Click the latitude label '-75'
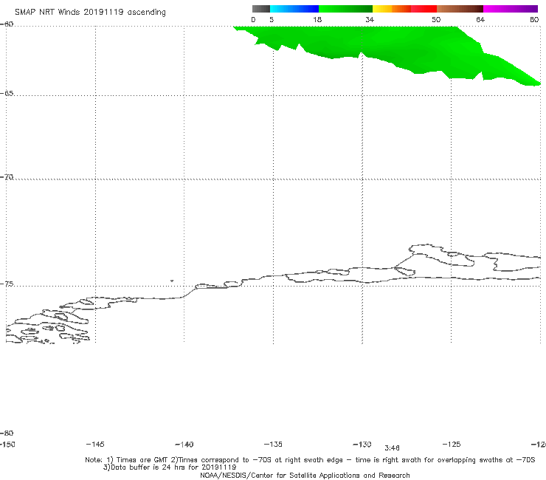The width and height of the screenshot is (546, 480). pyautogui.click(x=7, y=284)
